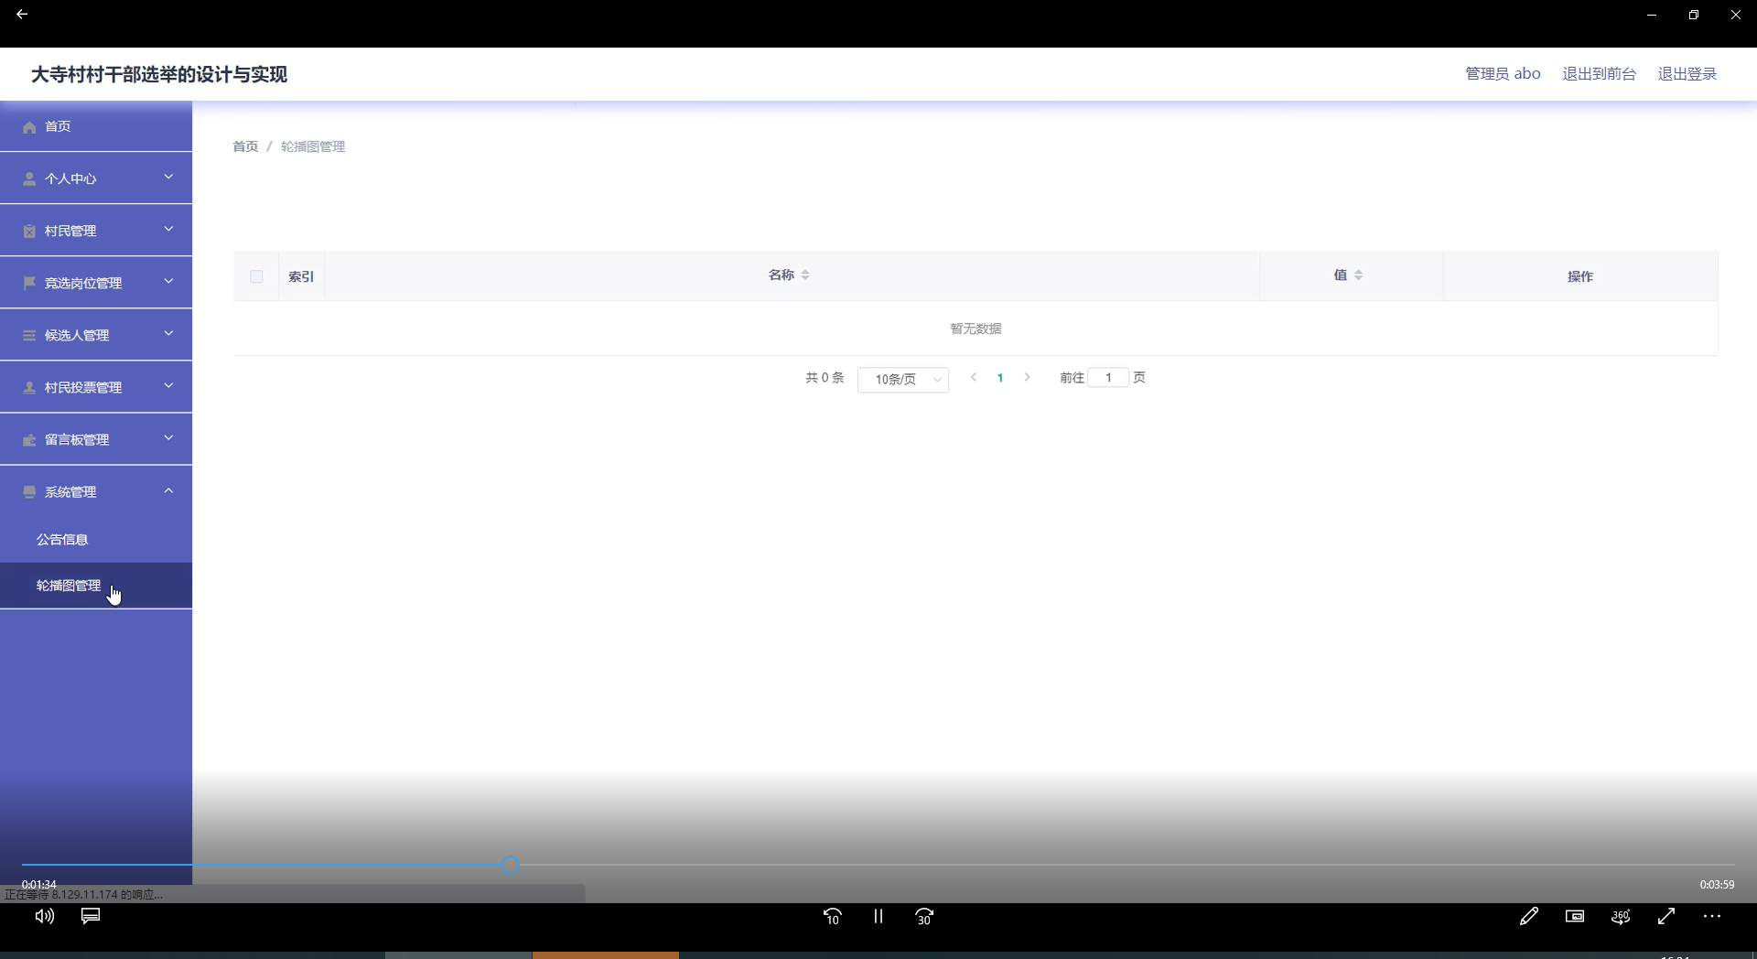Select 轮播图管理 submenu item
1757x959 pixels.
[x=96, y=586]
